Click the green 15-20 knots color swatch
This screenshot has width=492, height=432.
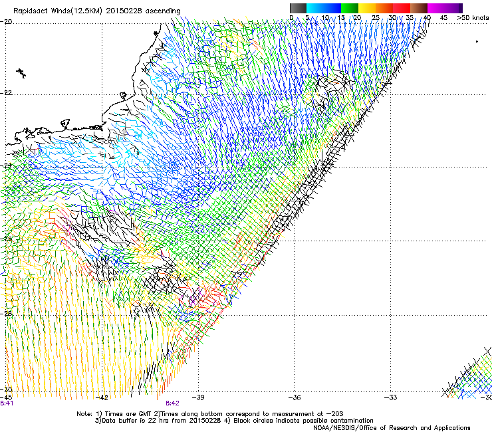pos(350,8)
